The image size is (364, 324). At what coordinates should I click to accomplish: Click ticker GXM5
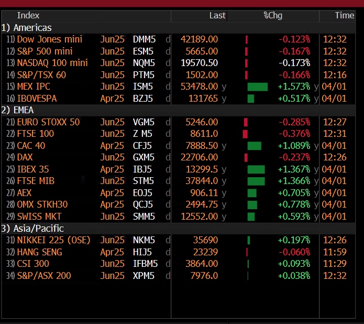144,158
